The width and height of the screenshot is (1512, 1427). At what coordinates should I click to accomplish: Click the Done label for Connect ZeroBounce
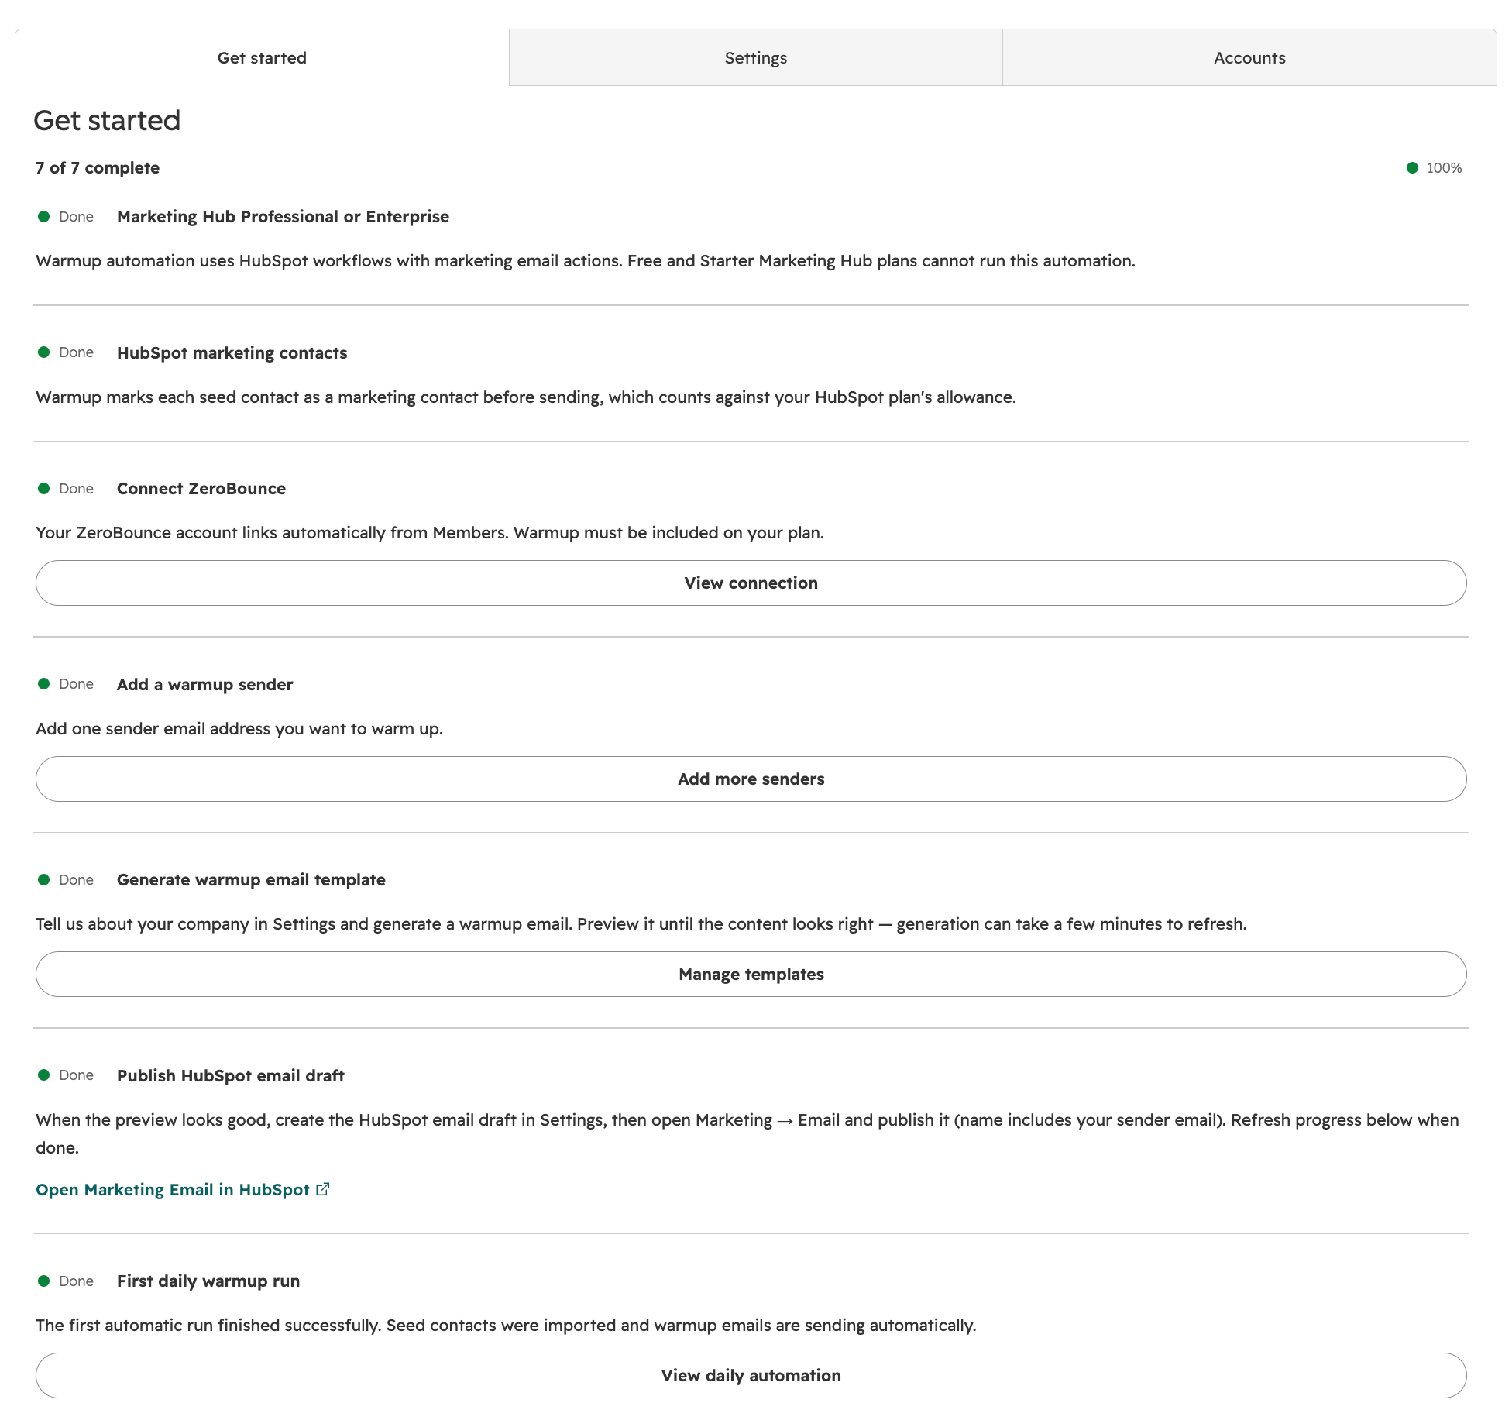pyautogui.click(x=76, y=489)
